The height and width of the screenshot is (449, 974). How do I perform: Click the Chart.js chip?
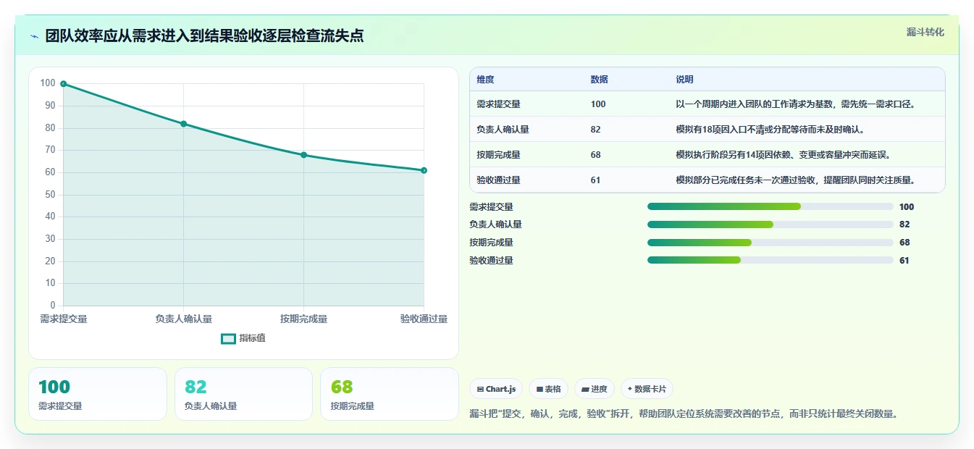point(496,389)
